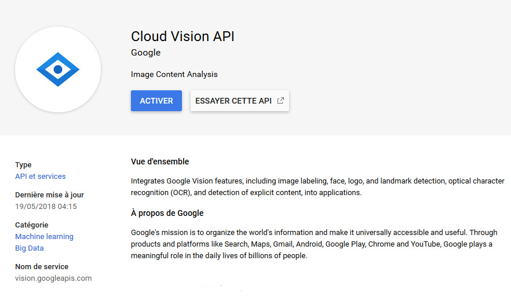This screenshot has width=511, height=301.
Task: Activate the API with the ACTIVER button
Action: (x=156, y=101)
